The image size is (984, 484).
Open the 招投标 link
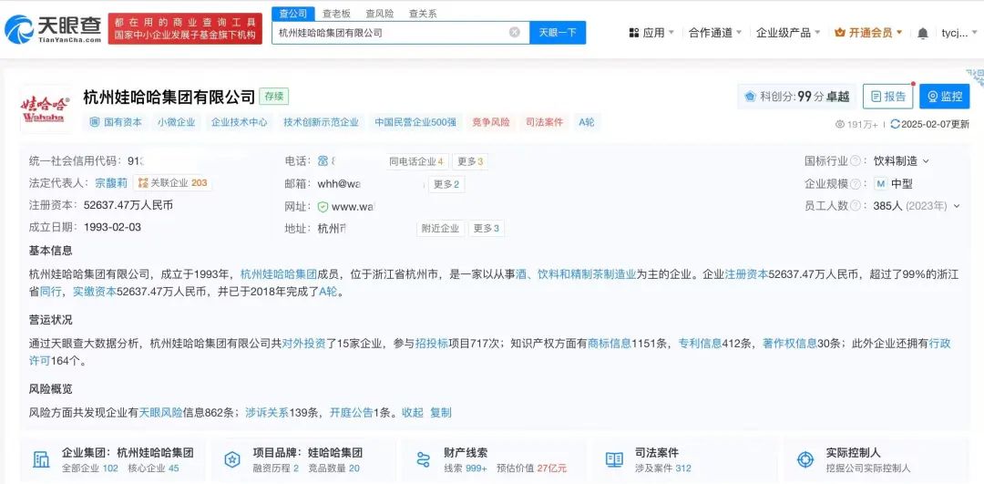coord(432,344)
